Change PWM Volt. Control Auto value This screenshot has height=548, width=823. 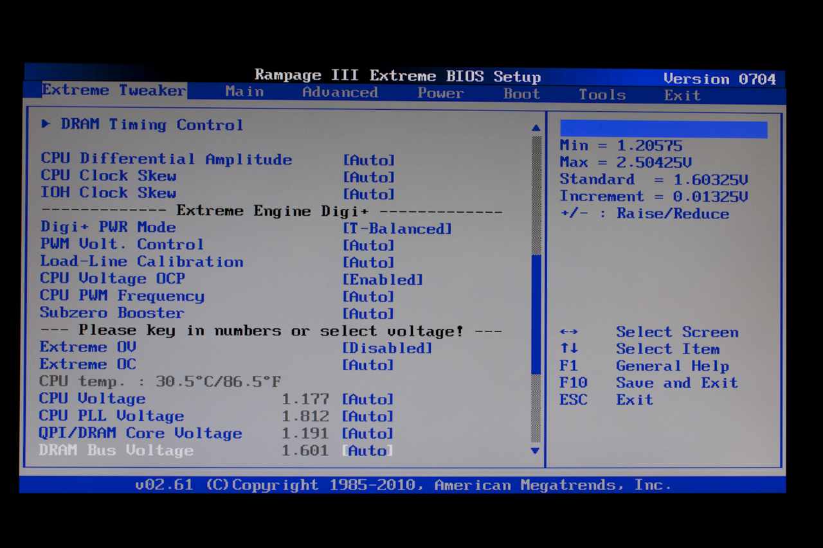[368, 245]
